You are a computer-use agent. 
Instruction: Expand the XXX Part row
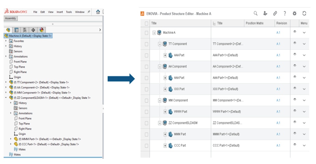coord(165,89)
